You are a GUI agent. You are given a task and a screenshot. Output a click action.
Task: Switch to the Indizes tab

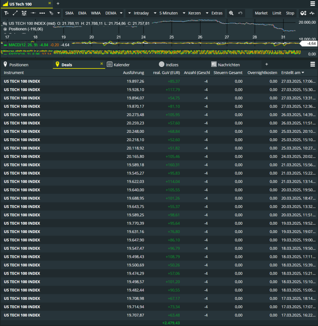point(172,65)
